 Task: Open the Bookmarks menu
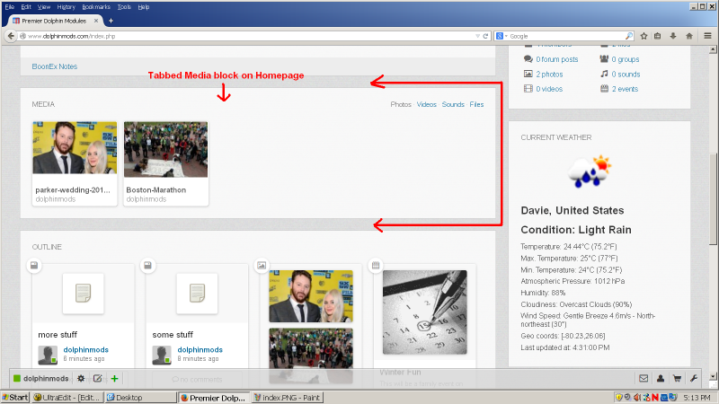click(x=96, y=7)
